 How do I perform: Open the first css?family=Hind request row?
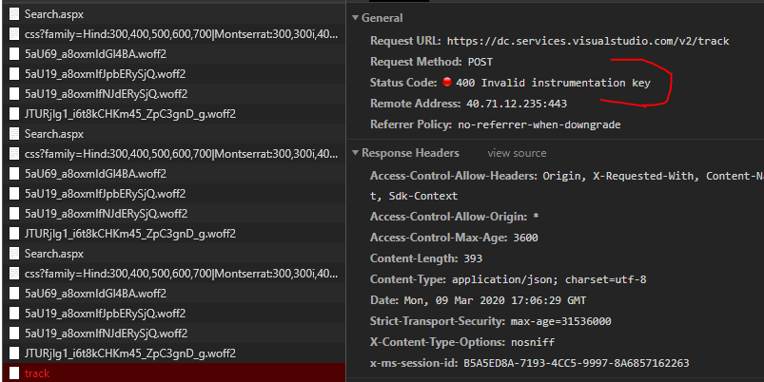click(x=174, y=34)
